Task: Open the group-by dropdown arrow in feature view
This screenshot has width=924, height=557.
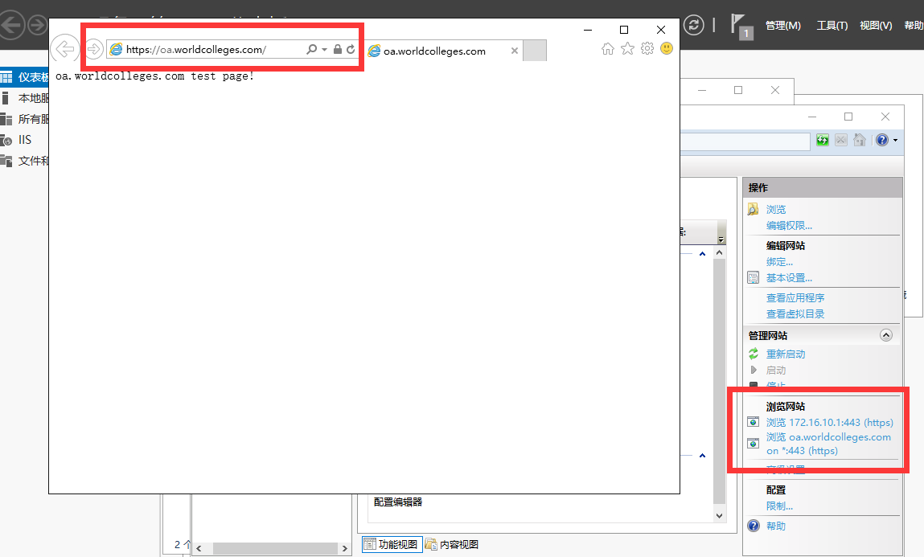Action: (721, 239)
